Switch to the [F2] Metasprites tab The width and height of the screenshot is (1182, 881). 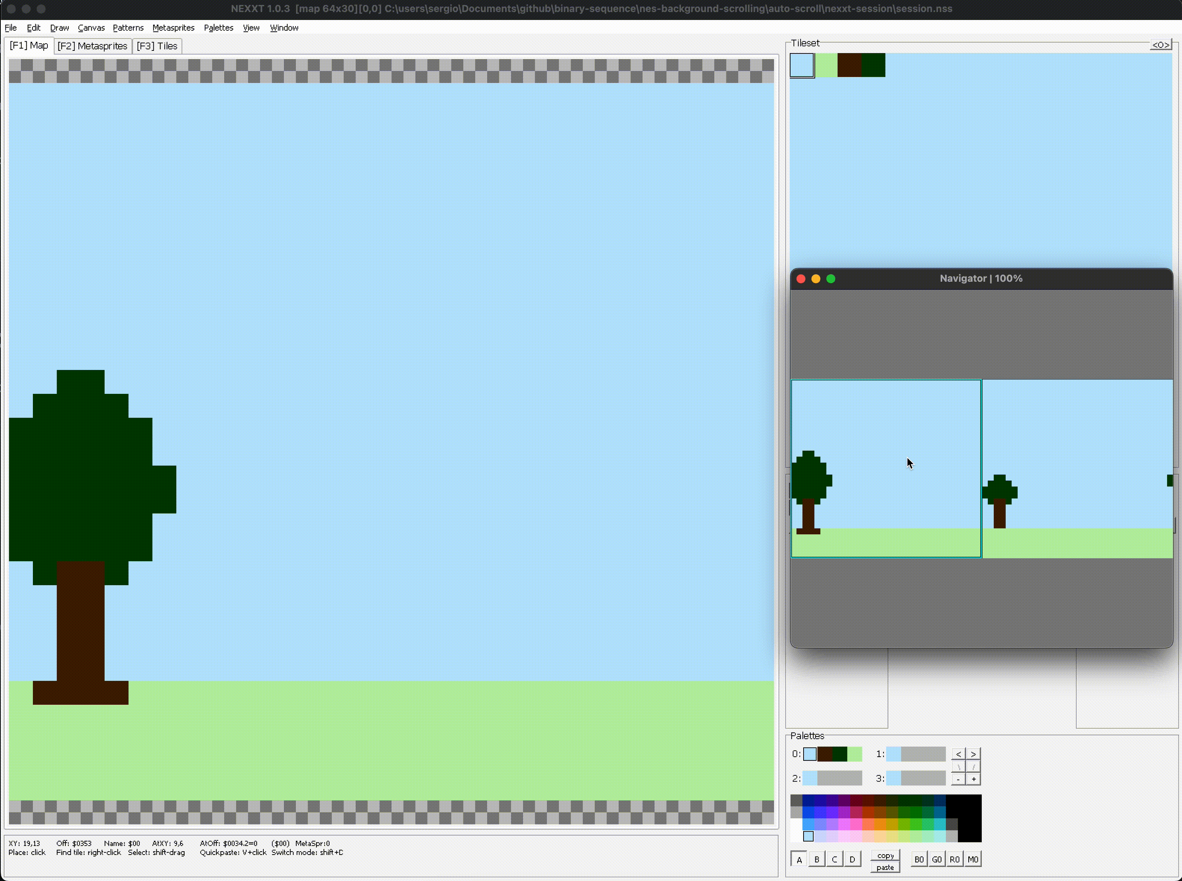coord(92,46)
